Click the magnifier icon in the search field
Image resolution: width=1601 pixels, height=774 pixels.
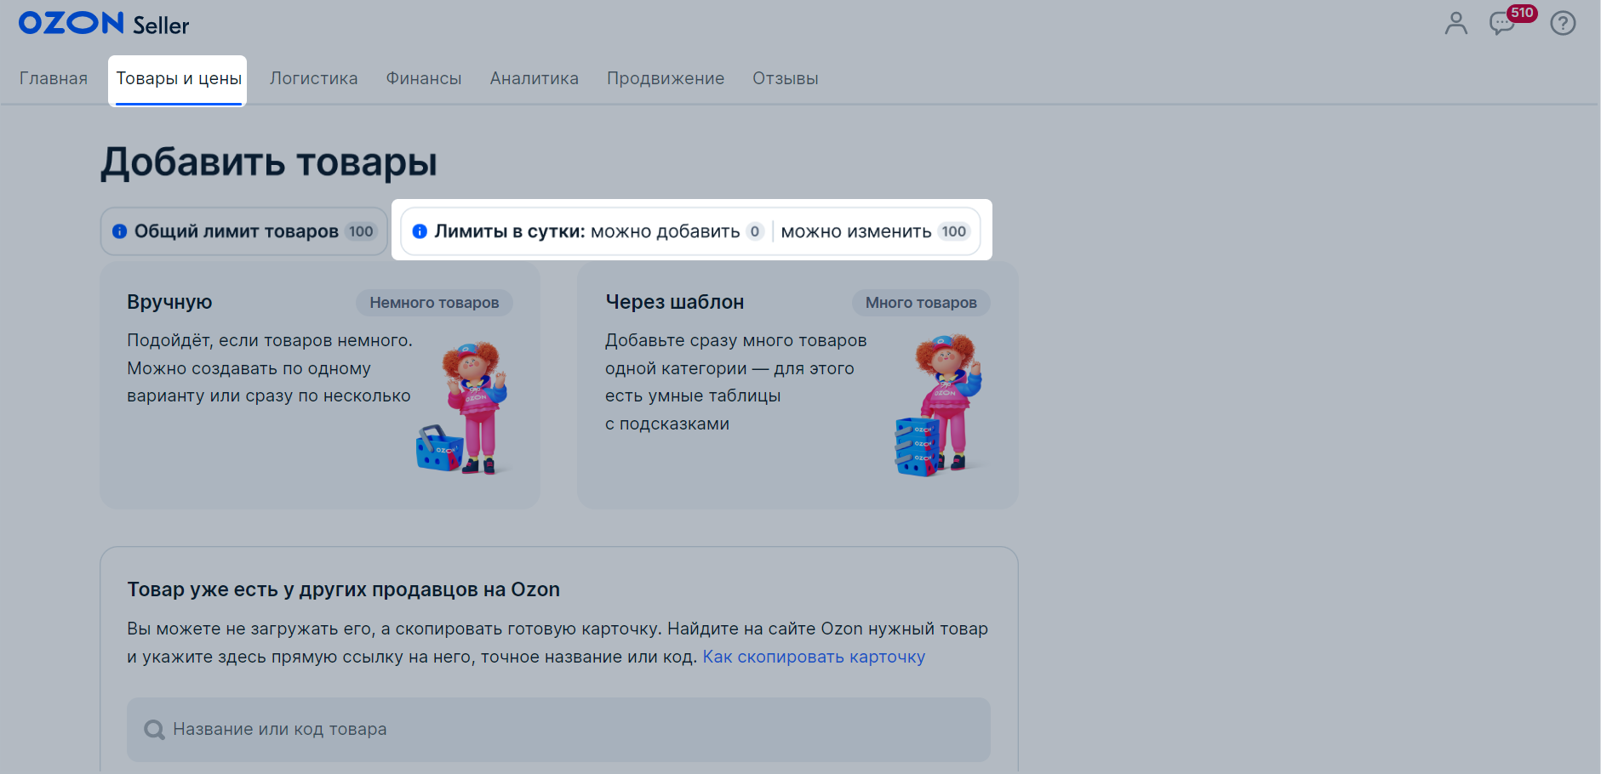pos(154,730)
